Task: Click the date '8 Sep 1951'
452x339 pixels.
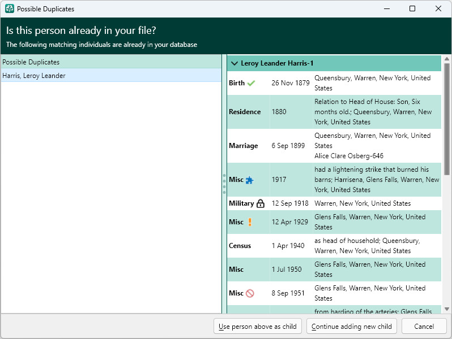Action: pos(288,293)
